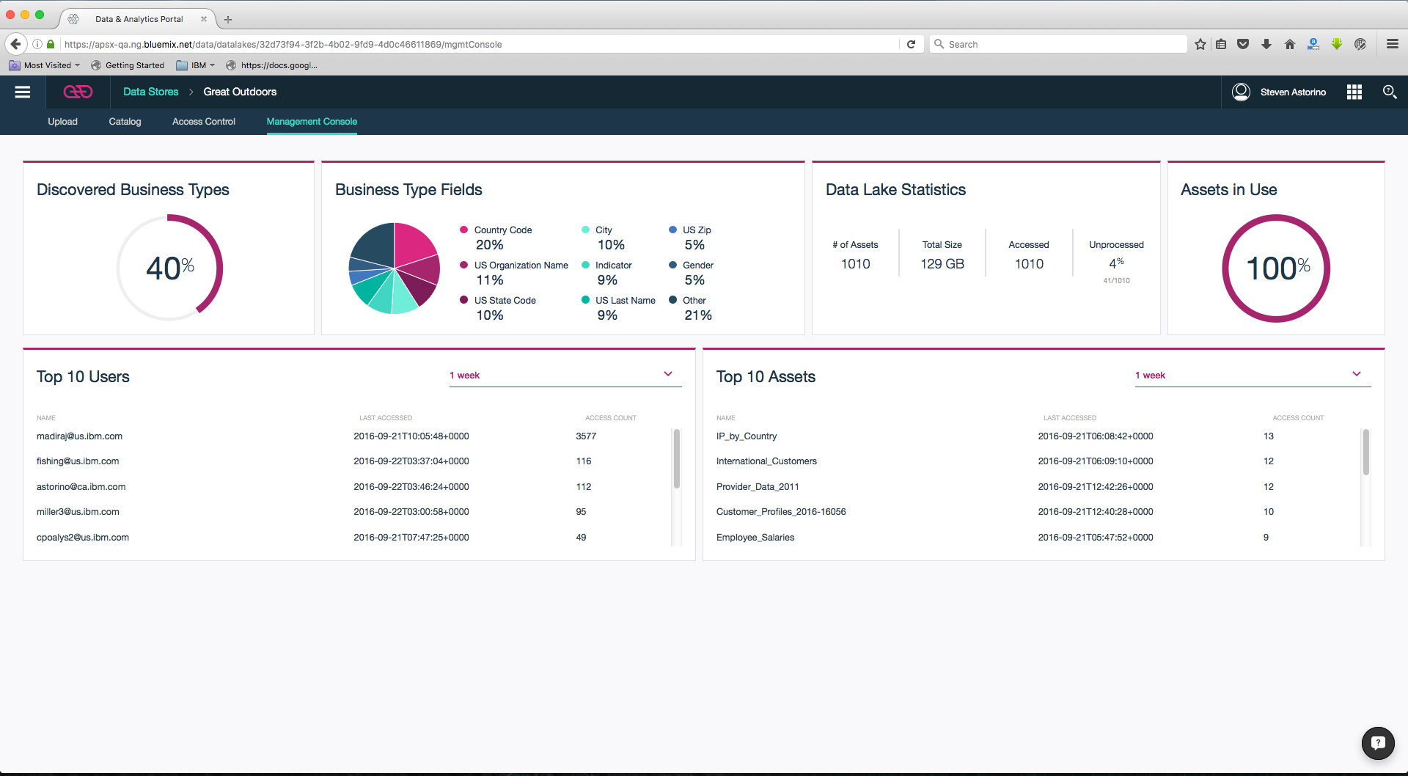Go to browser home icon

(x=1289, y=44)
